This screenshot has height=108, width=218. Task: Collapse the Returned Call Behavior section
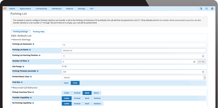click(x=12, y=88)
